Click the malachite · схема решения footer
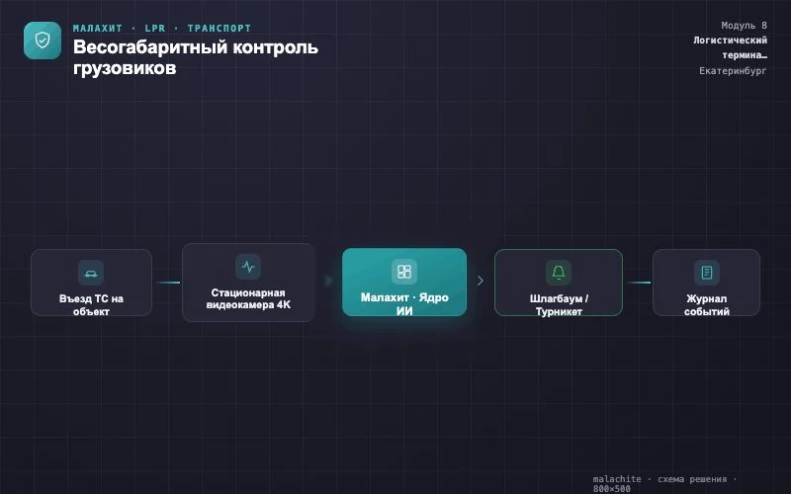This screenshot has height=494, width=791. pyautogui.click(x=664, y=483)
